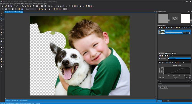This screenshot has height=104, width=192.
Task: Click the apply curve button beside value 50
Action: 190,78
